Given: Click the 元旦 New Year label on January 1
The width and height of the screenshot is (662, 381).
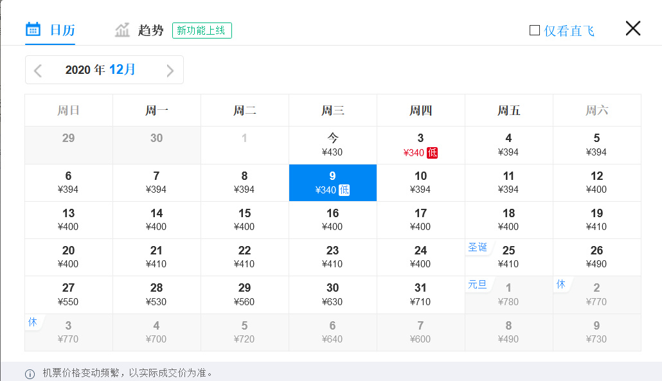Looking at the screenshot, I should 478,285.
